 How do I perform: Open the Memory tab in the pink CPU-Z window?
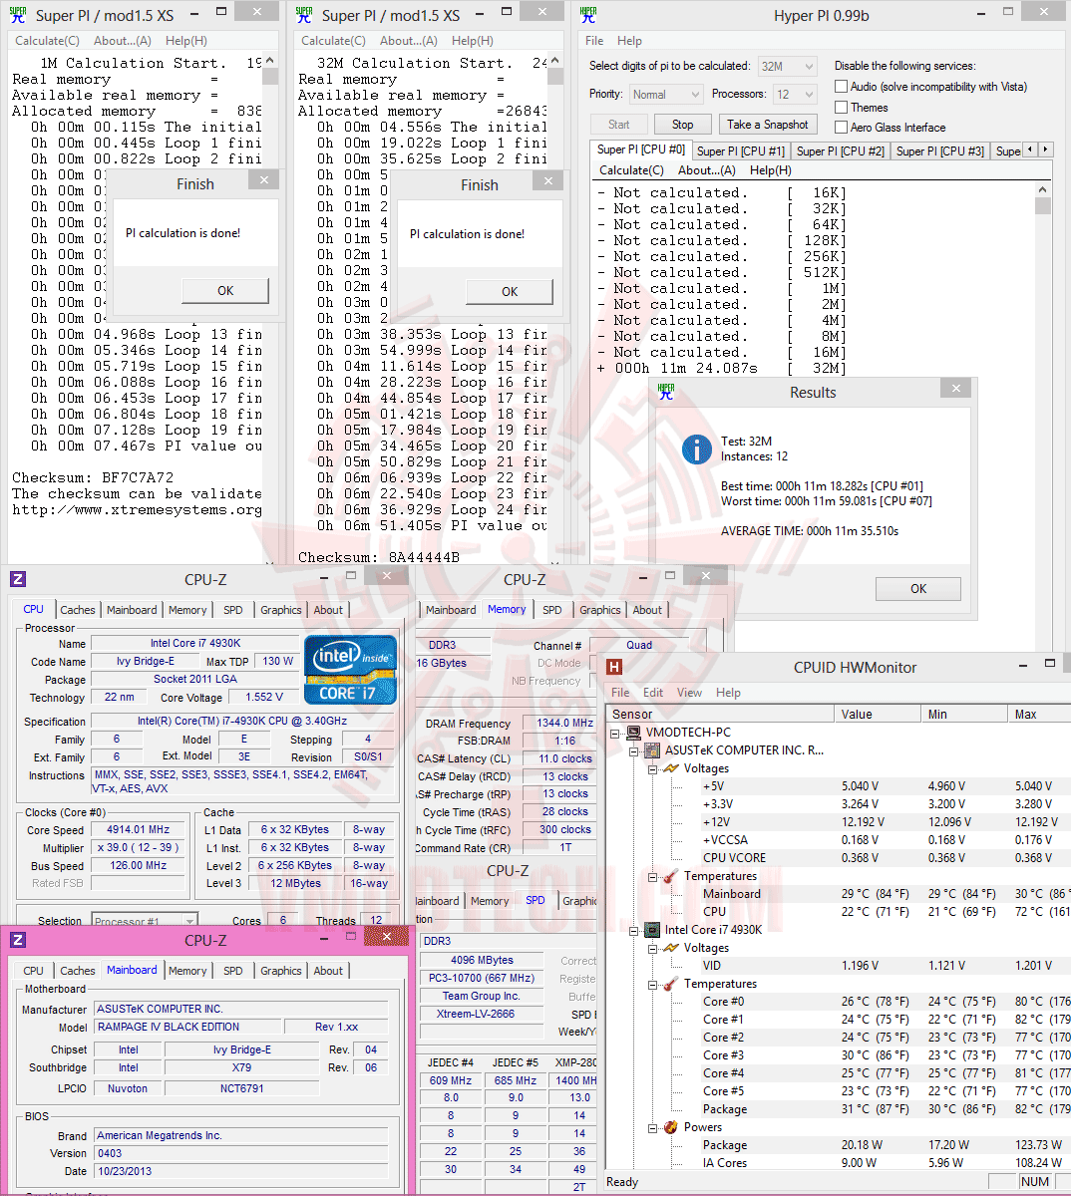(x=187, y=971)
